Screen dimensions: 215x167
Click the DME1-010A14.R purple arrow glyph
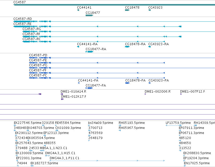(62, 94)
